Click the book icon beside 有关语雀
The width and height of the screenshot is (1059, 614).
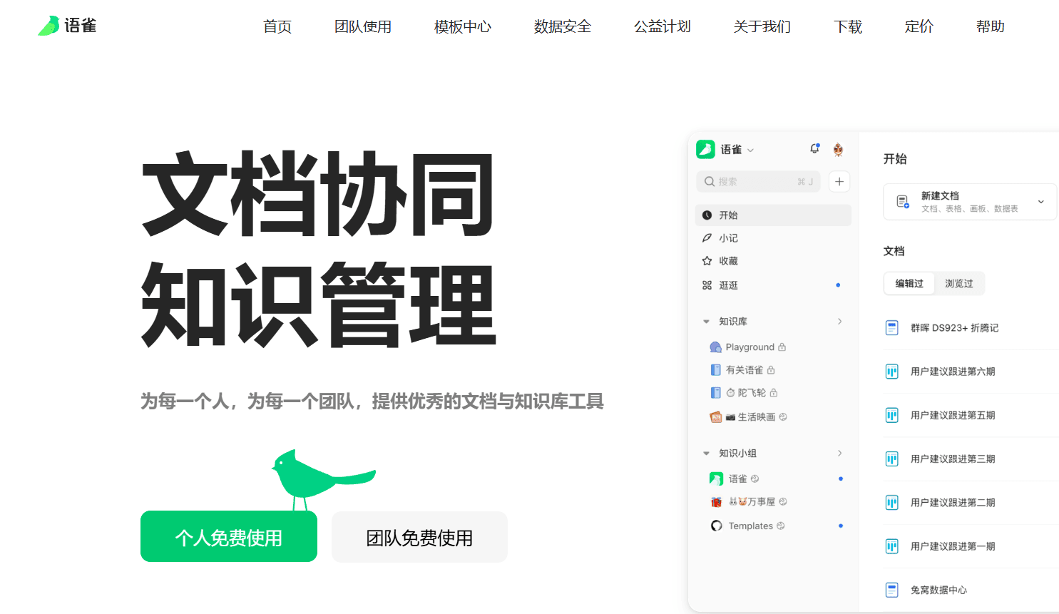pyautogui.click(x=716, y=370)
